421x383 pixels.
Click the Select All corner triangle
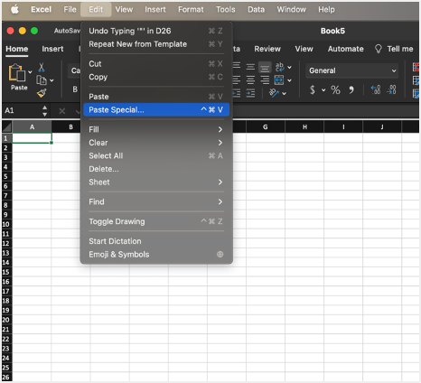click(7, 127)
